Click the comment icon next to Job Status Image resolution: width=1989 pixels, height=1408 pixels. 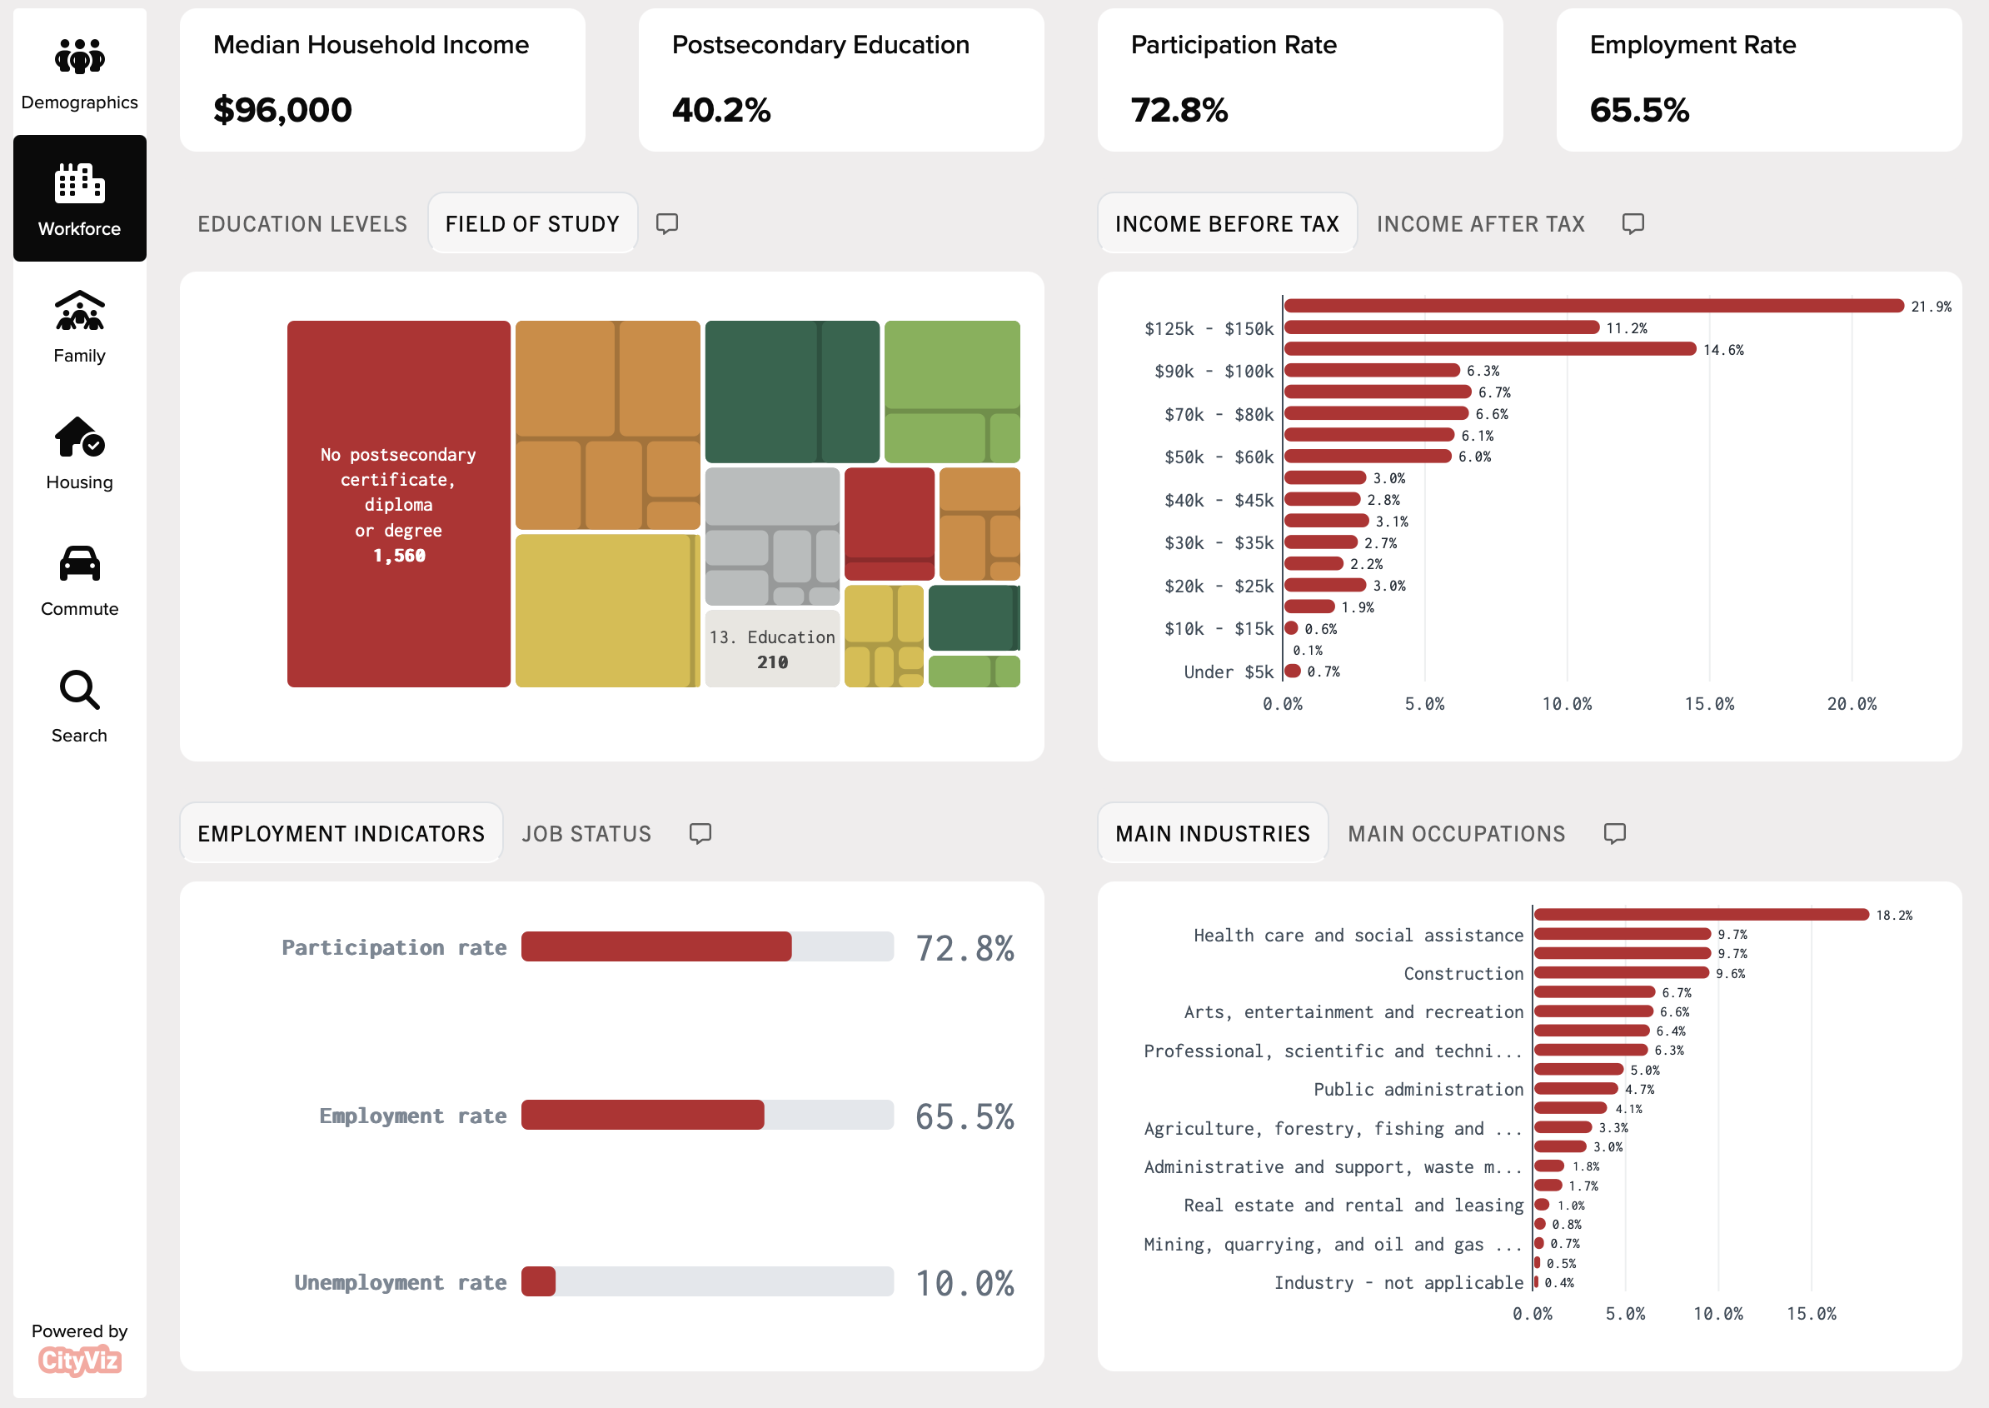pyautogui.click(x=700, y=832)
